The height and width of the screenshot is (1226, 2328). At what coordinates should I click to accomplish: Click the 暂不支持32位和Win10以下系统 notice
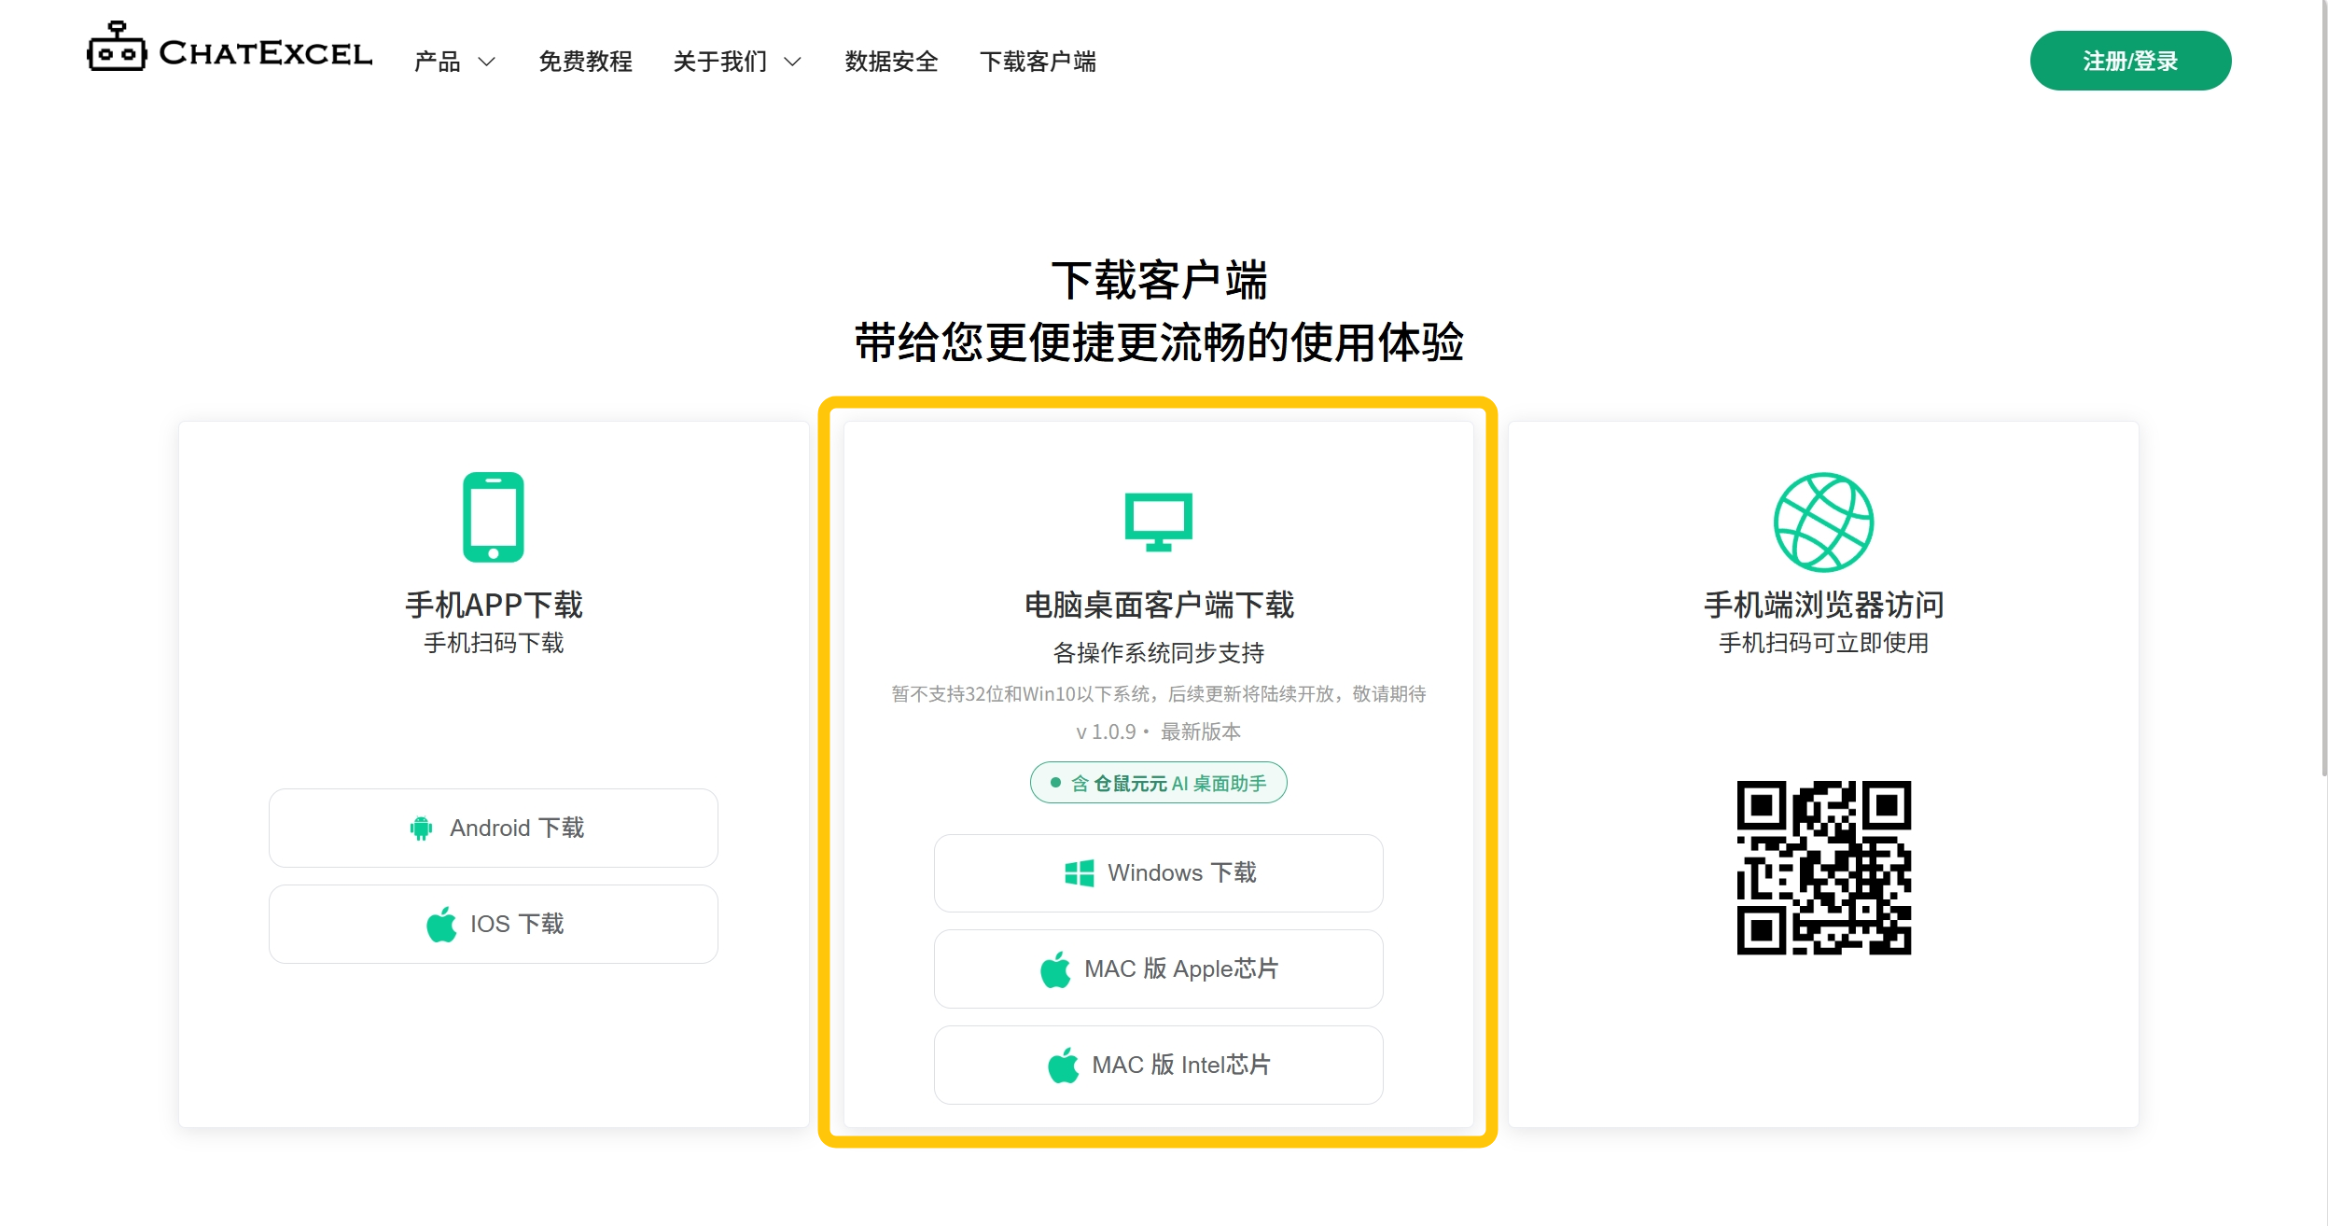1159,694
